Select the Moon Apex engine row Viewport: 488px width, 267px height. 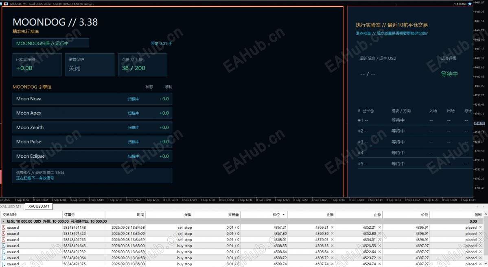[92, 113]
